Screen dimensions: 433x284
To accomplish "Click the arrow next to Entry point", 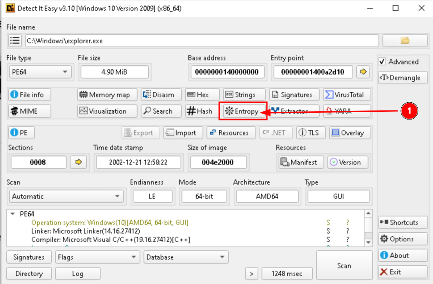I will pos(363,72).
